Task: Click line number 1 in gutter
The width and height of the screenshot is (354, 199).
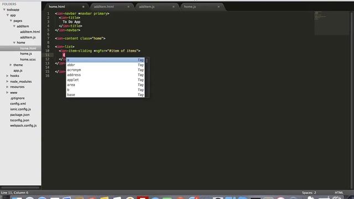Action: point(48,13)
